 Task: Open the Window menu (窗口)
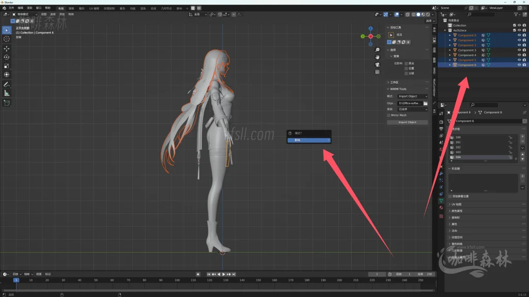[x=39, y=8]
